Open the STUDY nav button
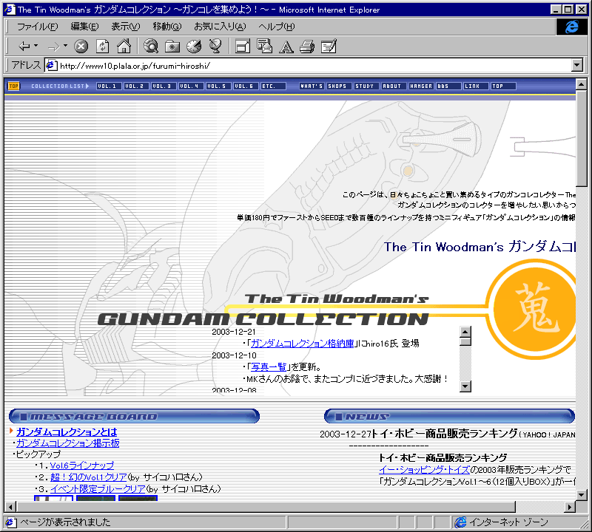This screenshot has width=592, height=532. (x=366, y=86)
